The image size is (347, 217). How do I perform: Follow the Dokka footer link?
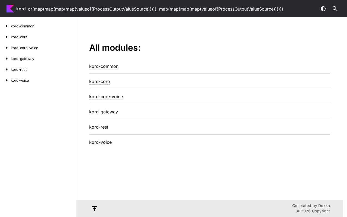pyautogui.click(x=324, y=206)
